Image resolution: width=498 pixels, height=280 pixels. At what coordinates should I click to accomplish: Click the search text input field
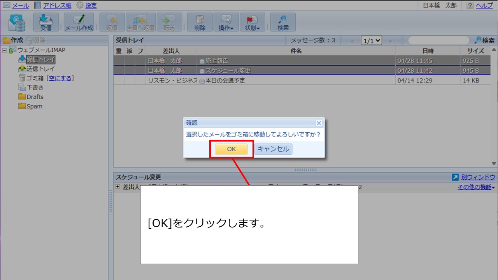pos(438,40)
